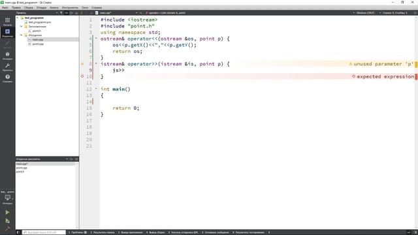Split the Open Documents panel
The width and height of the screenshot is (418, 235).
[x=71, y=159]
